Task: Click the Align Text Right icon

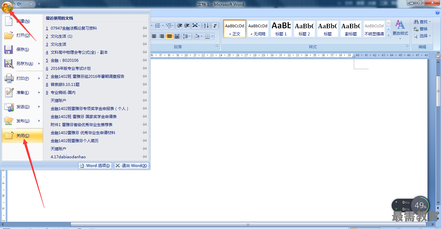Action: (x=162, y=36)
